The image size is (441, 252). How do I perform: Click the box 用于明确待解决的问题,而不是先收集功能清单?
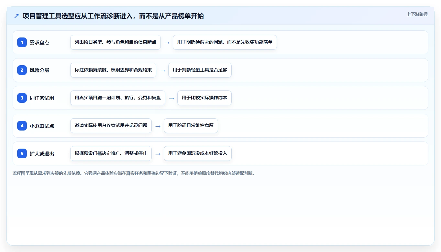point(225,42)
